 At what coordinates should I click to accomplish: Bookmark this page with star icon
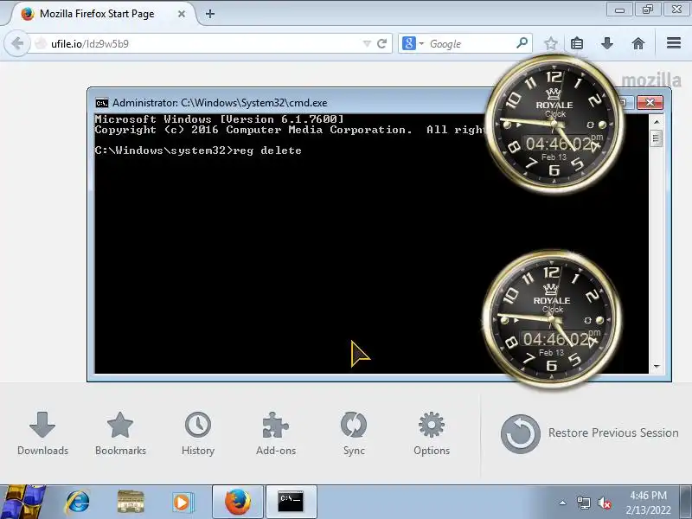point(550,43)
